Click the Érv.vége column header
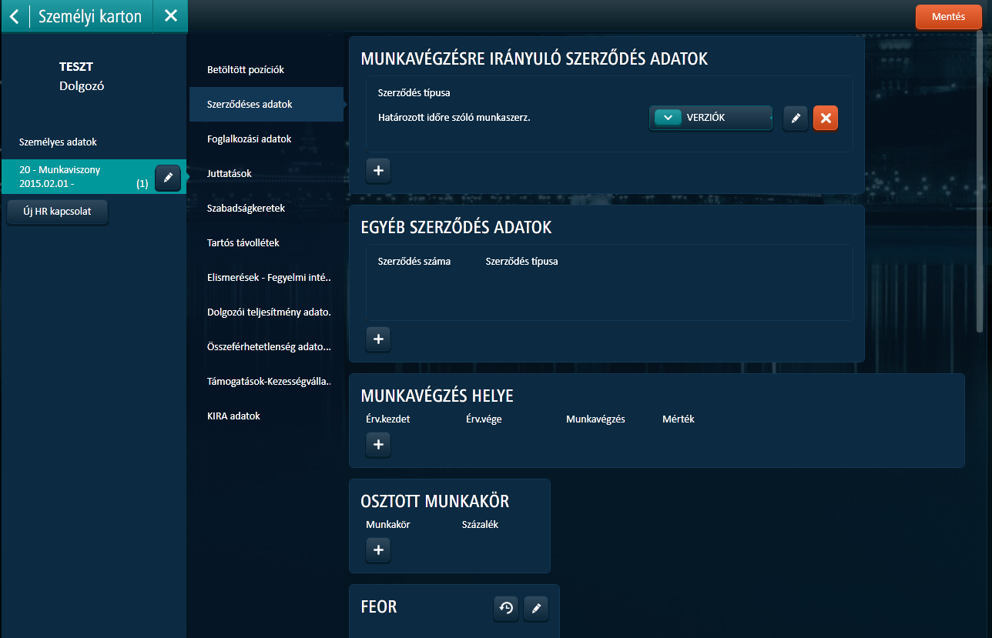Screen dimensions: 992x638 484,419
